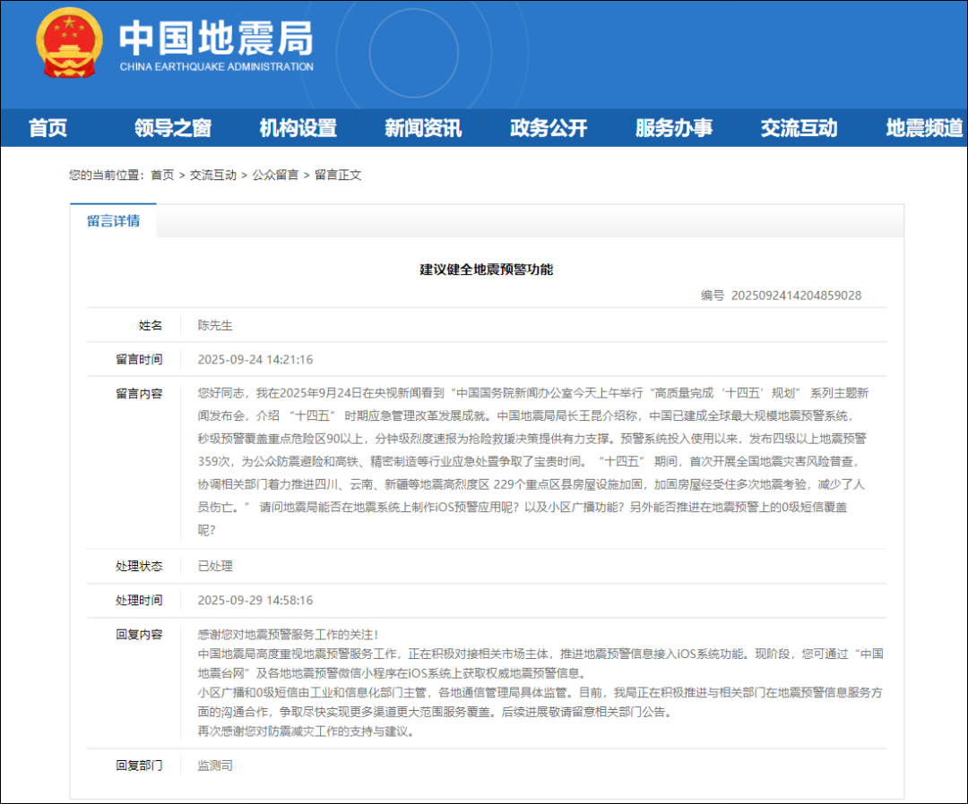Open the 政务公开 navigation item
The width and height of the screenshot is (968, 804).
pos(549,128)
